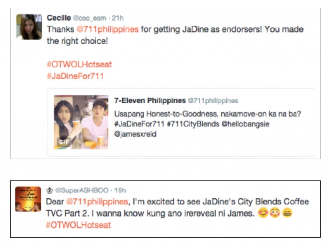Open the @SuperASHBOO handle
Screen dimensions: 330x247
click(x=82, y=190)
